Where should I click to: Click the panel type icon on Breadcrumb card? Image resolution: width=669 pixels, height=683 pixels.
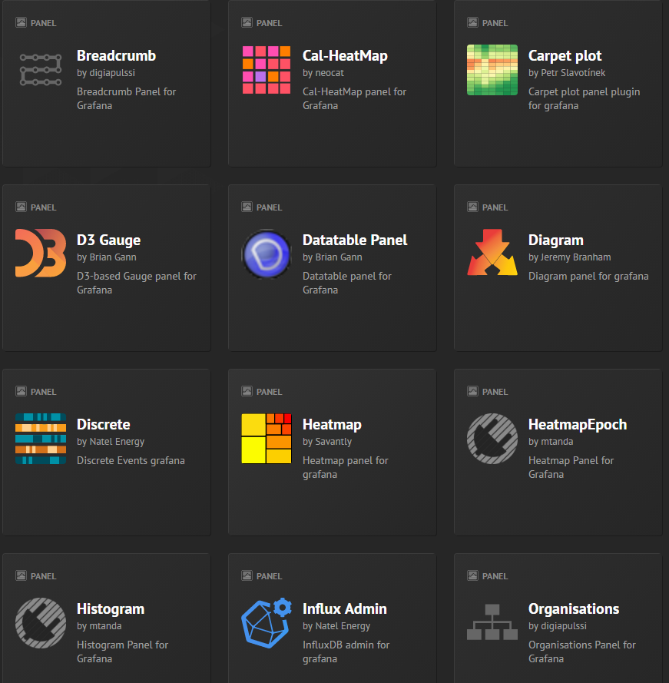(21, 22)
